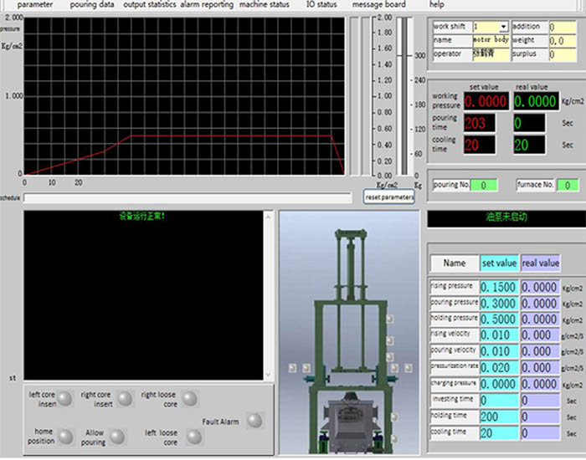Click the pressure curve chart
586x460 pixels.
tap(184, 96)
